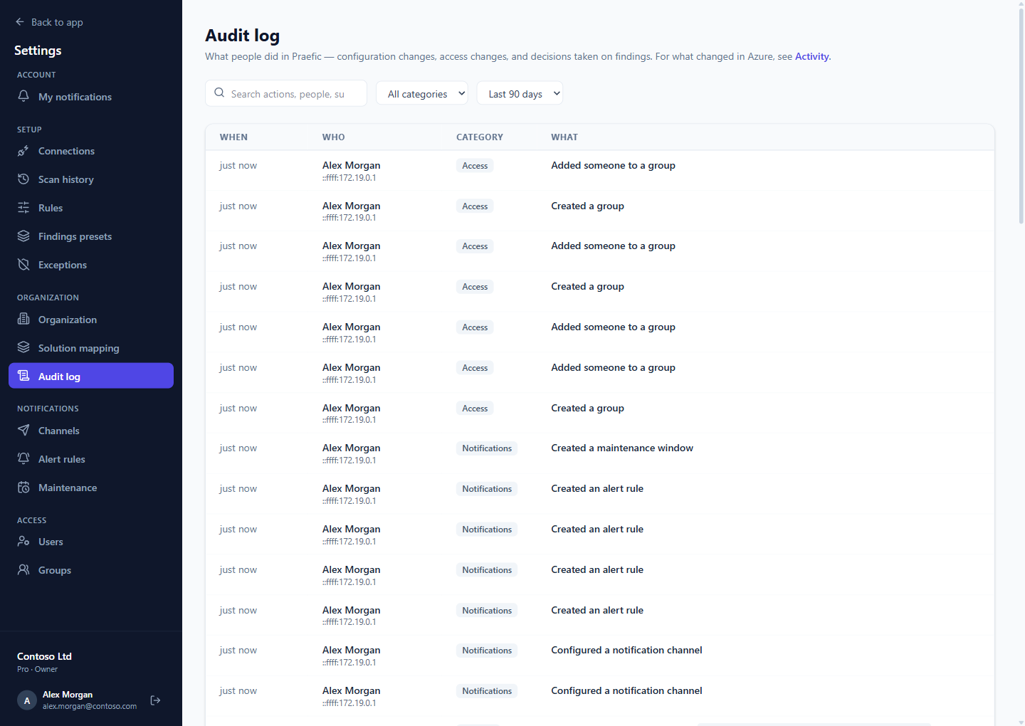Click the Channels paper plane icon
The width and height of the screenshot is (1025, 726).
coord(23,430)
